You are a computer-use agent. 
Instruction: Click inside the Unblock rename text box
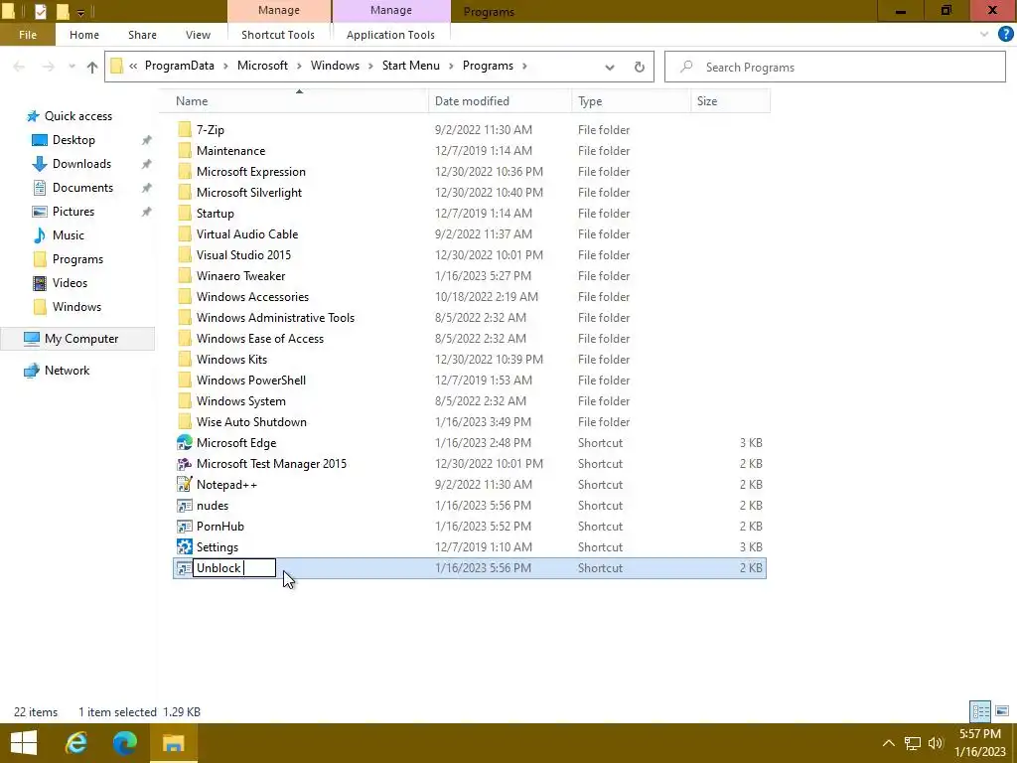pyautogui.click(x=234, y=568)
